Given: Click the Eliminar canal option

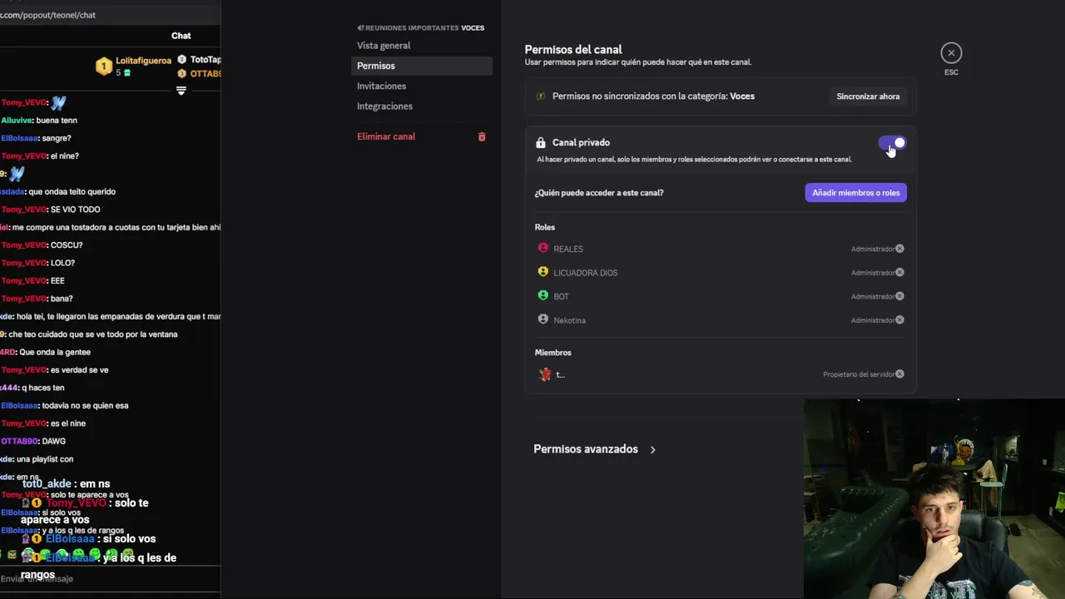Looking at the screenshot, I should (x=386, y=136).
